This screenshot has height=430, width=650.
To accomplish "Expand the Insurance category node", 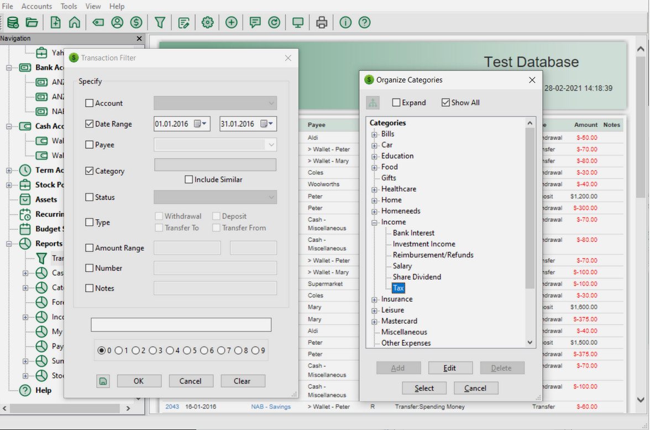I will (x=374, y=300).
